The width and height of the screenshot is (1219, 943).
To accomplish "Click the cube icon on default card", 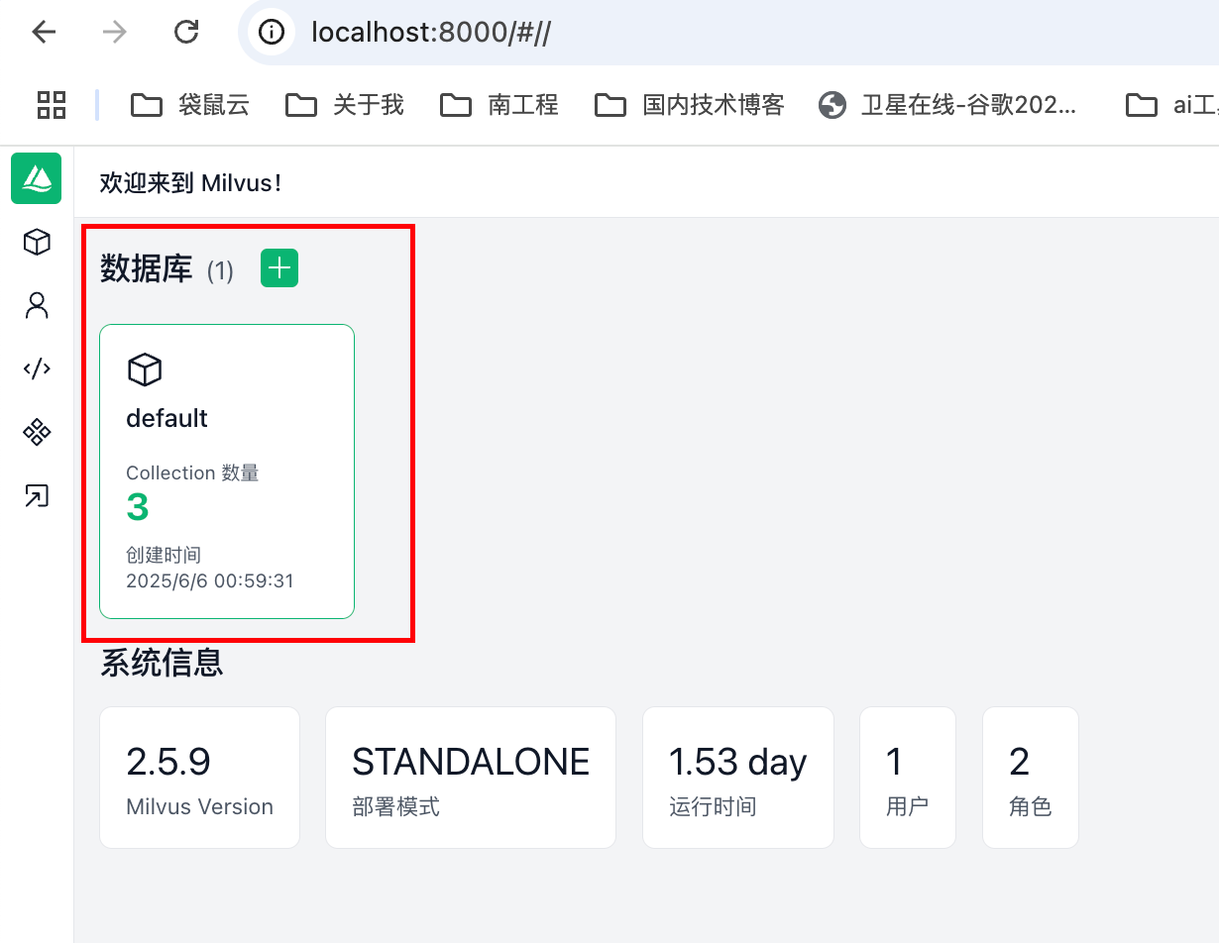I will coord(145,369).
